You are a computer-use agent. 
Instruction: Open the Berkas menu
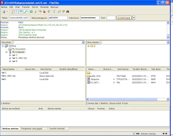[4, 7]
